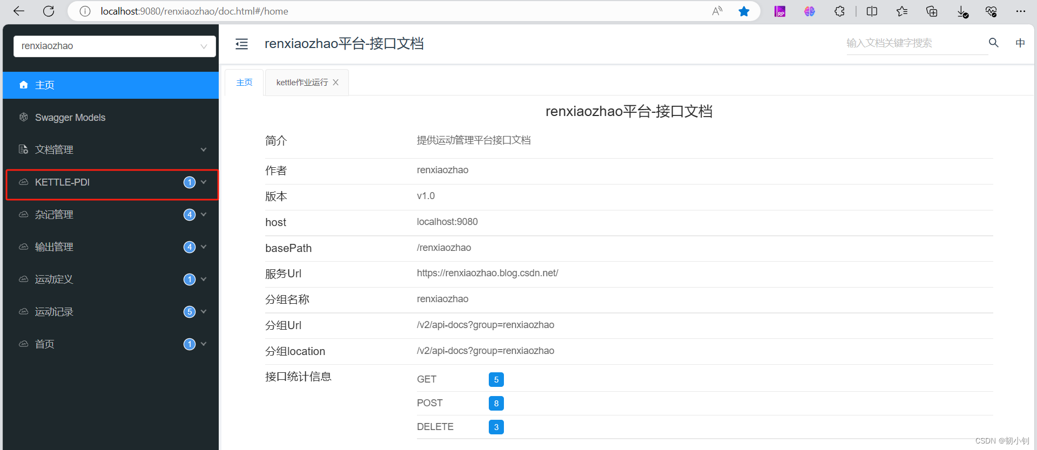Click the header title renxiaozhao平台-接口文档
The width and height of the screenshot is (1037, 450).
[344, 44]
